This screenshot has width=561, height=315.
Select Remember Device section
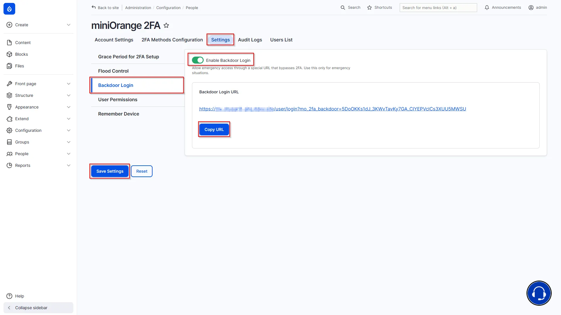138,114
